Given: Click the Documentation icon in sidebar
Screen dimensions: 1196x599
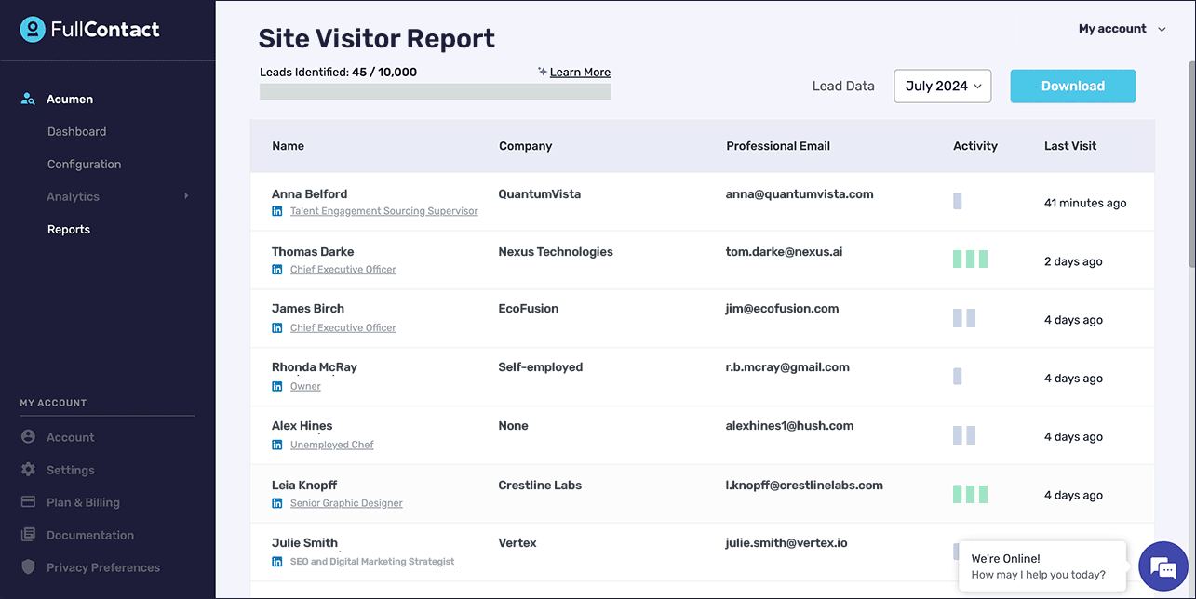Looking at the screenshot, I should click(28, 535).
